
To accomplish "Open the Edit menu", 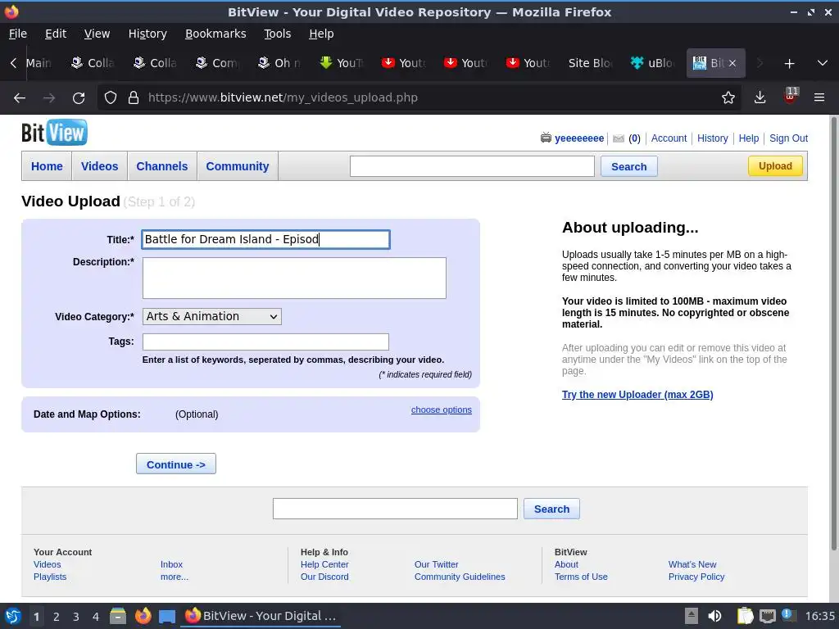I will pos(56,34).
